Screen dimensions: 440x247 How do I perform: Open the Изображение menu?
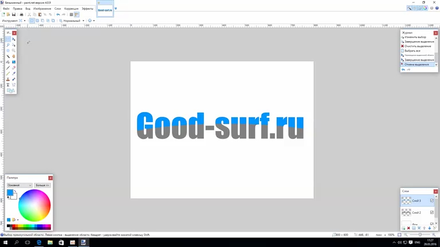point(42,9)
